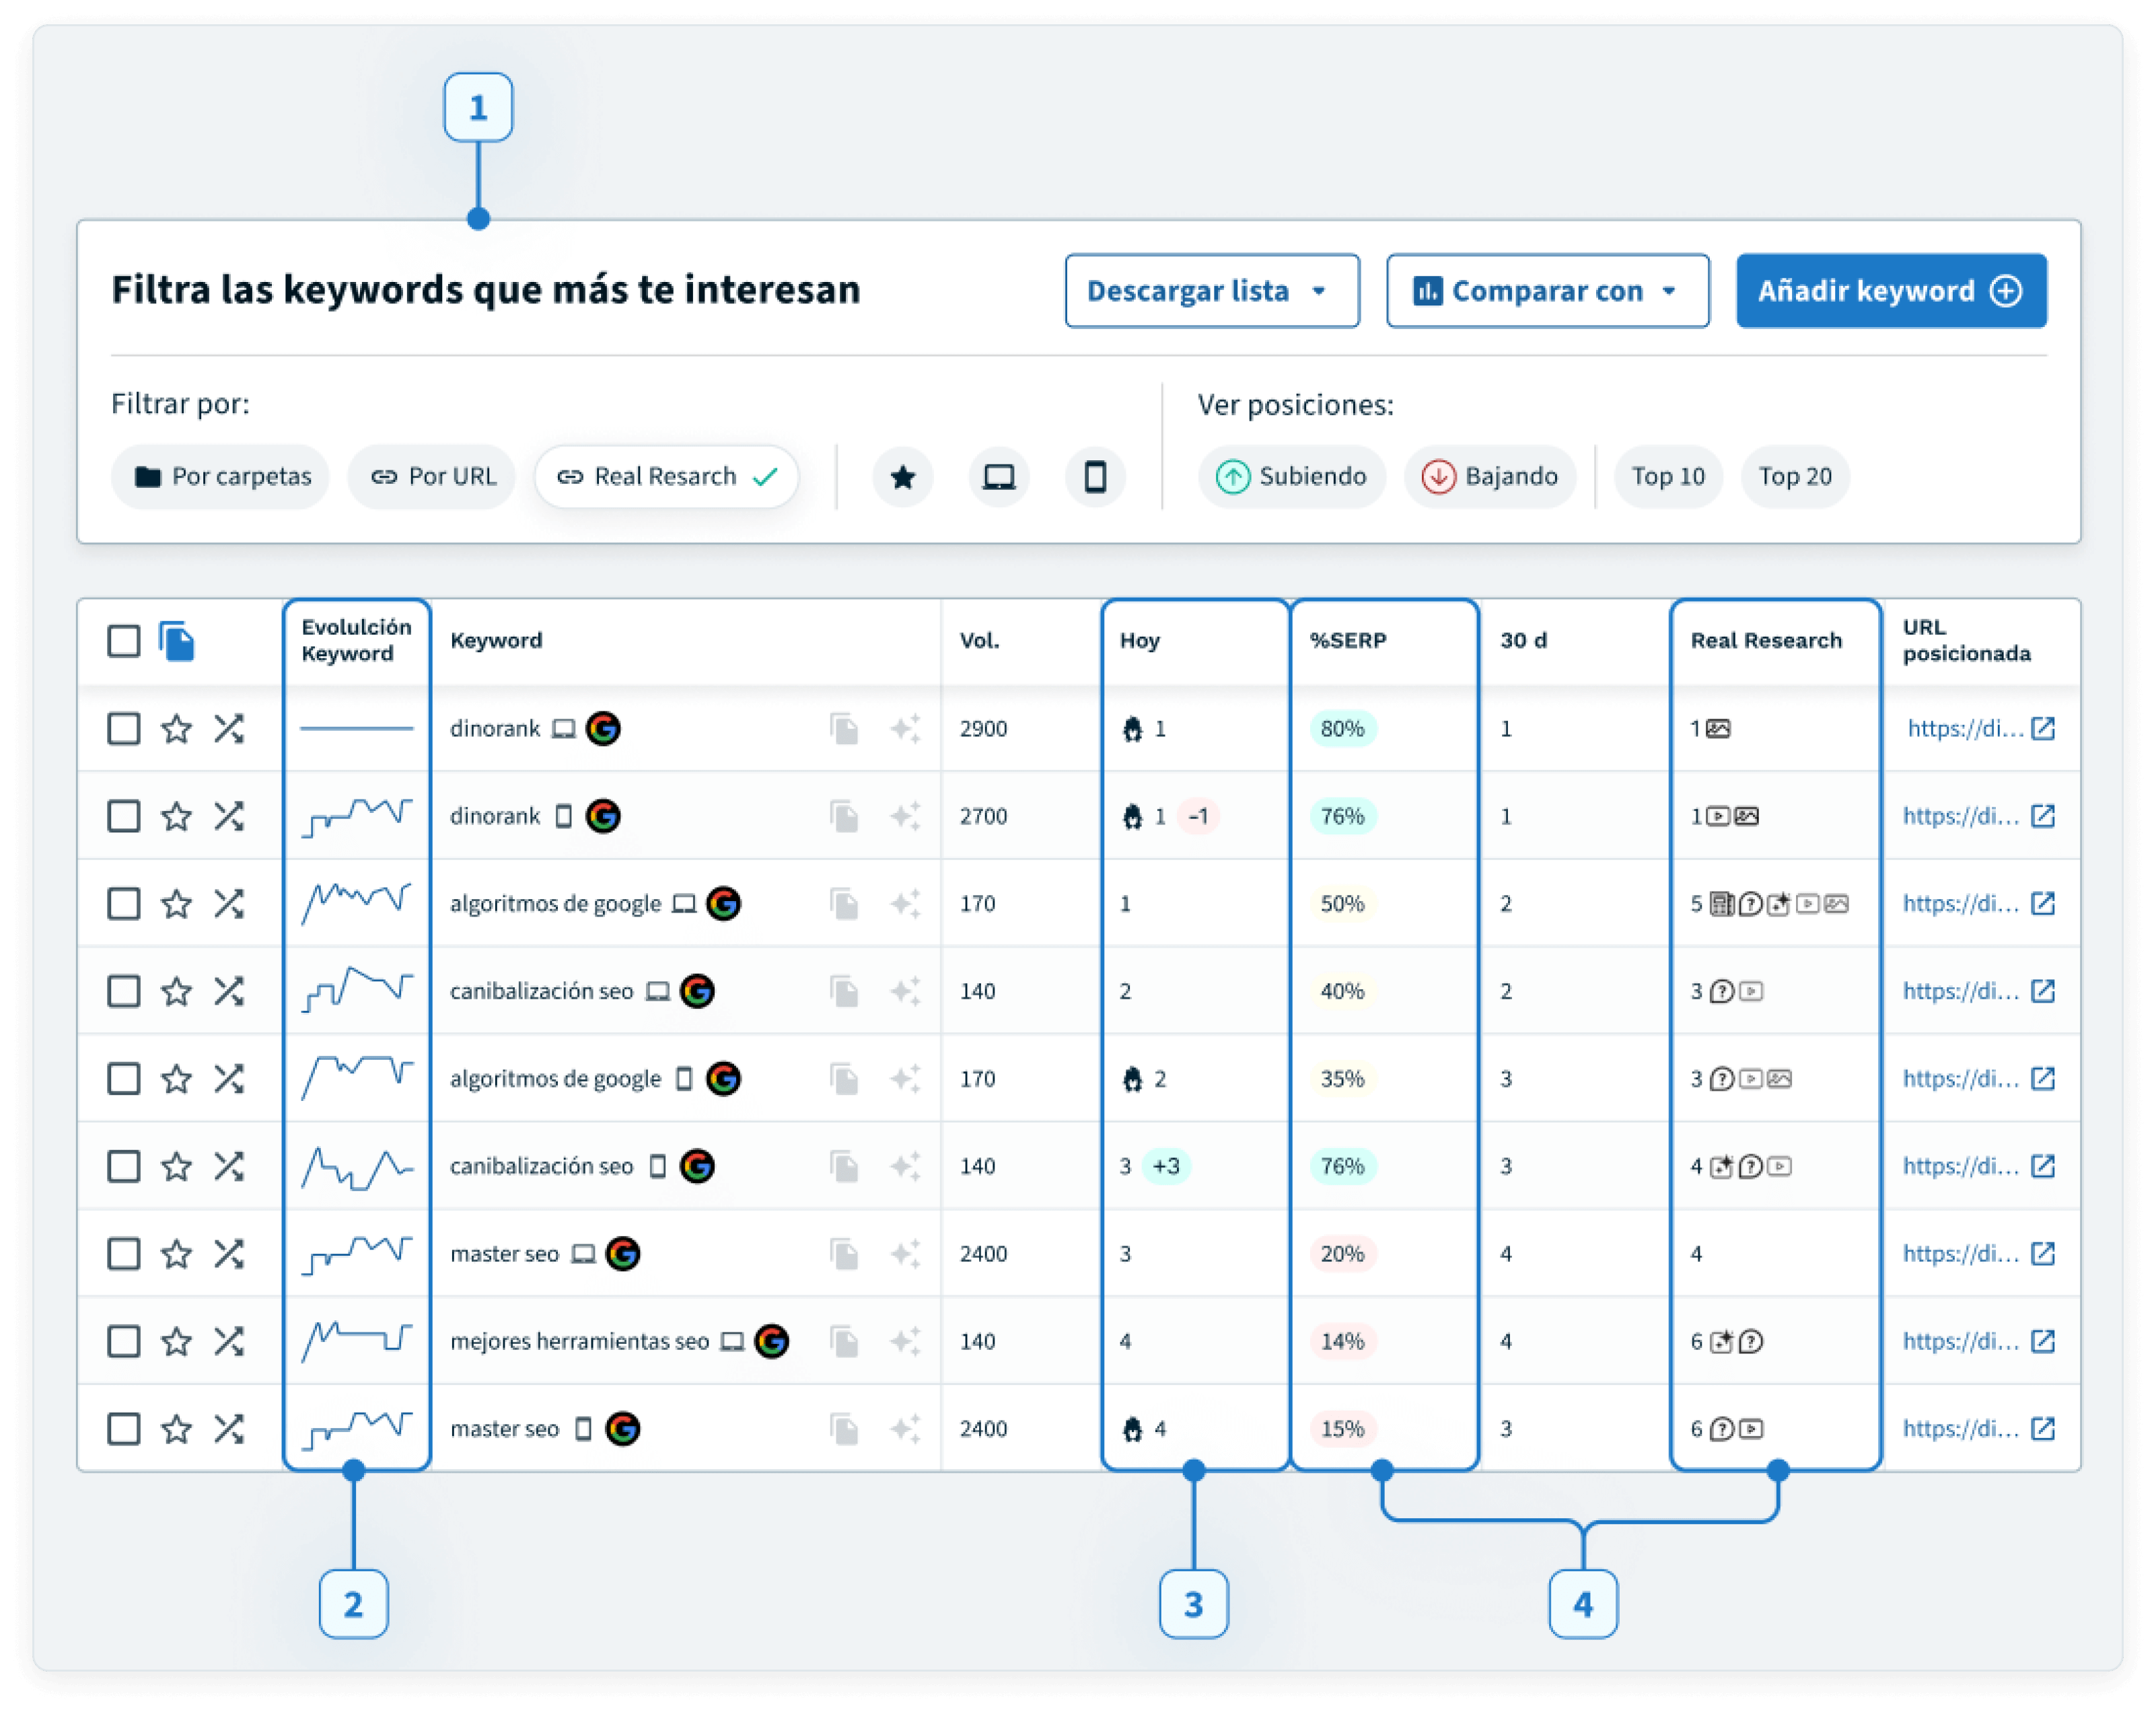Click the 30 d column header
The height and width of the screenshot is (1712, 2156).
[x=1523, y=640]
